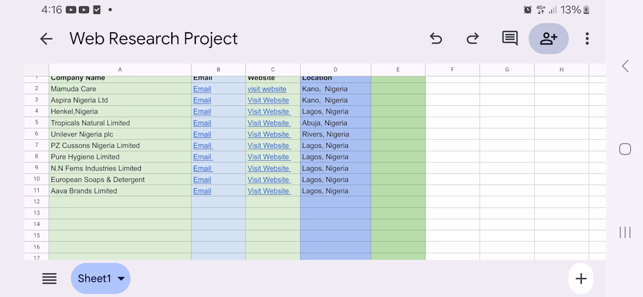
Task: Select the Abuja, Nigeria location cell
Action: coord(336,123)
